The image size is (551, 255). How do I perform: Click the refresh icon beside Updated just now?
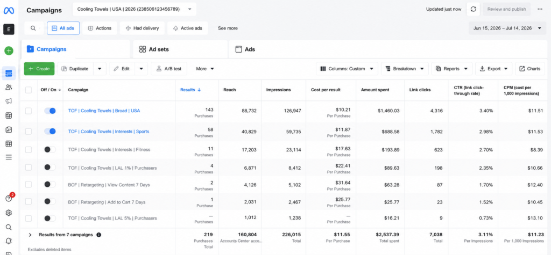(x=474, y=10)
